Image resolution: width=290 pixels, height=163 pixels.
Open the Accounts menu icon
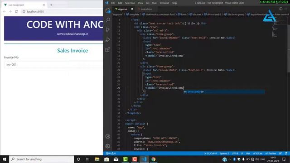pos(108,136)
